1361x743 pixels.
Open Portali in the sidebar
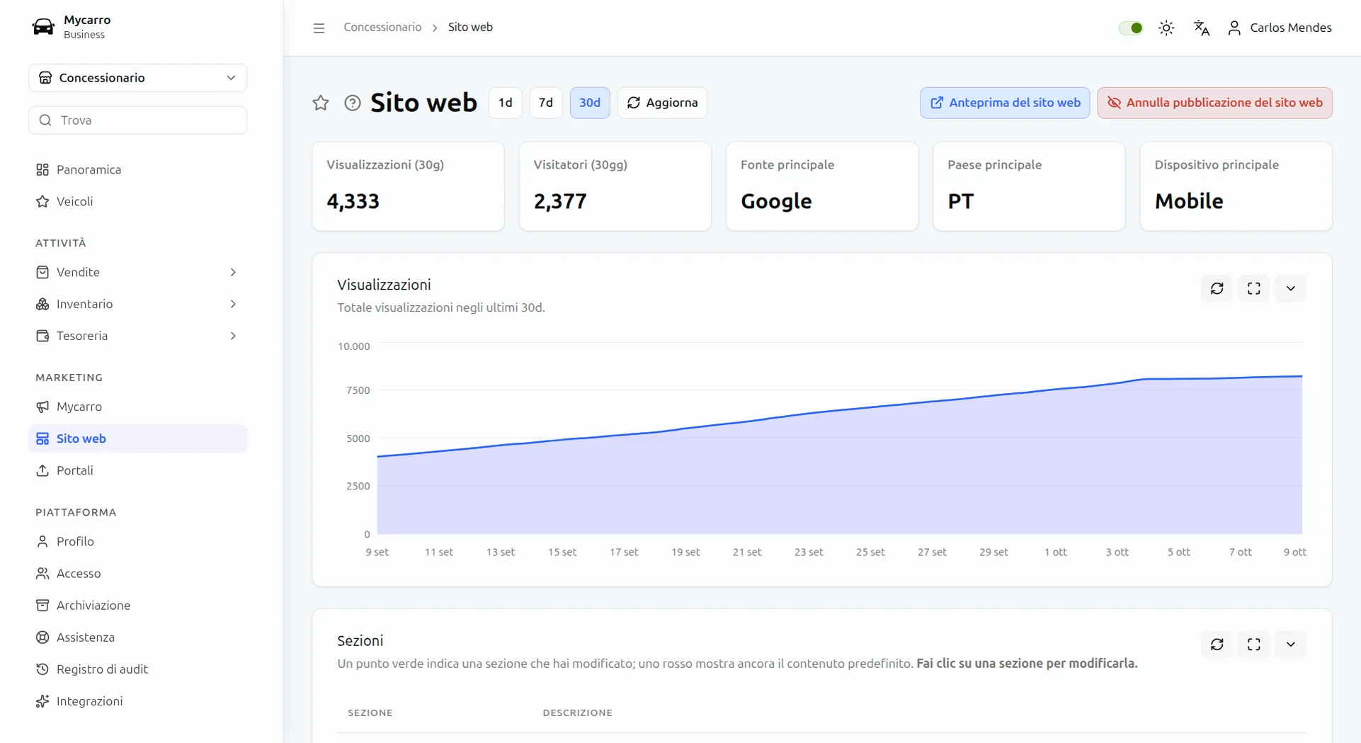tap(138, 470)
